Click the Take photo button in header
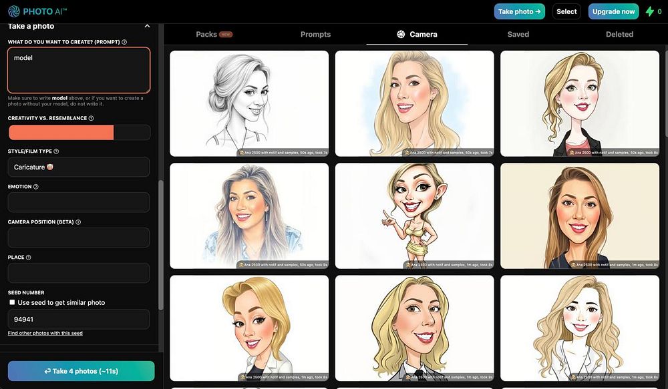Image resolution: width=668 pixels, height=389 pixels. point(519,11)
